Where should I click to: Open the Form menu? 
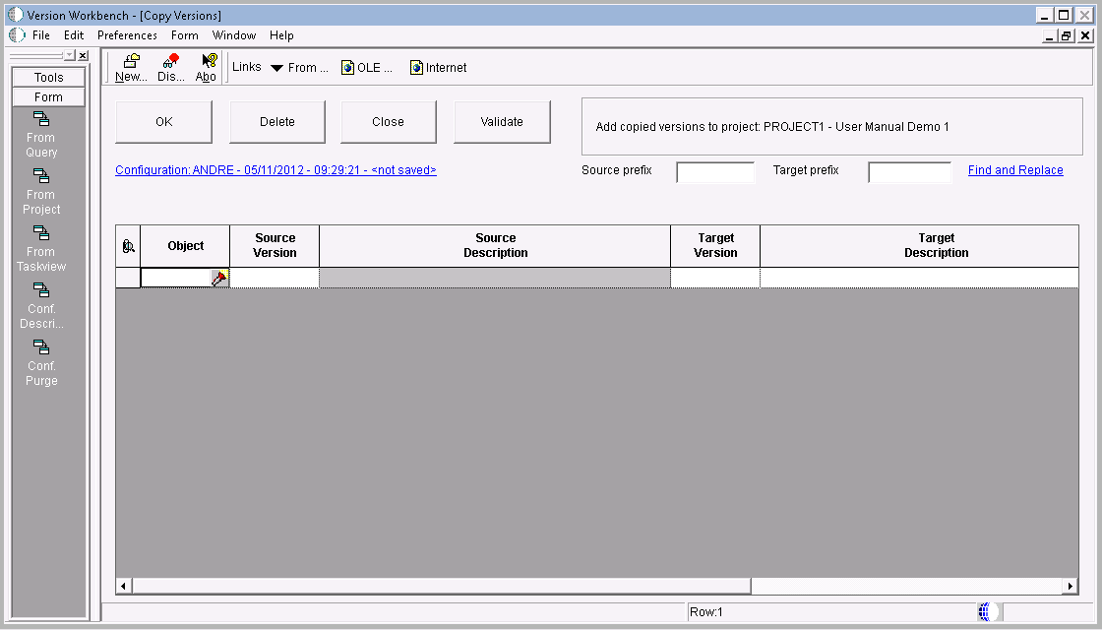pyautogui.click(x=184, y=34)
